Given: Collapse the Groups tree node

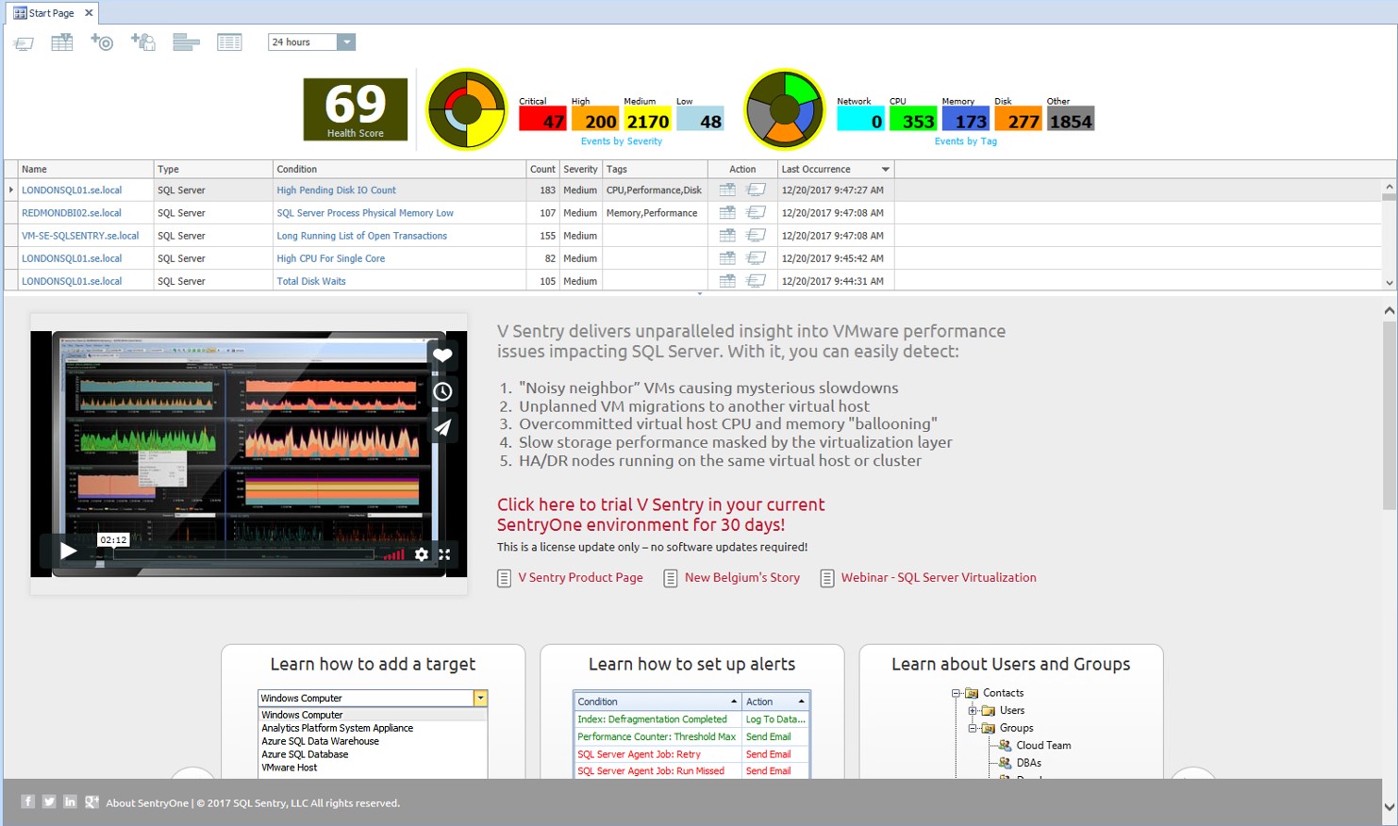Looking at the screenshot, I should click(x=973, y=728).
